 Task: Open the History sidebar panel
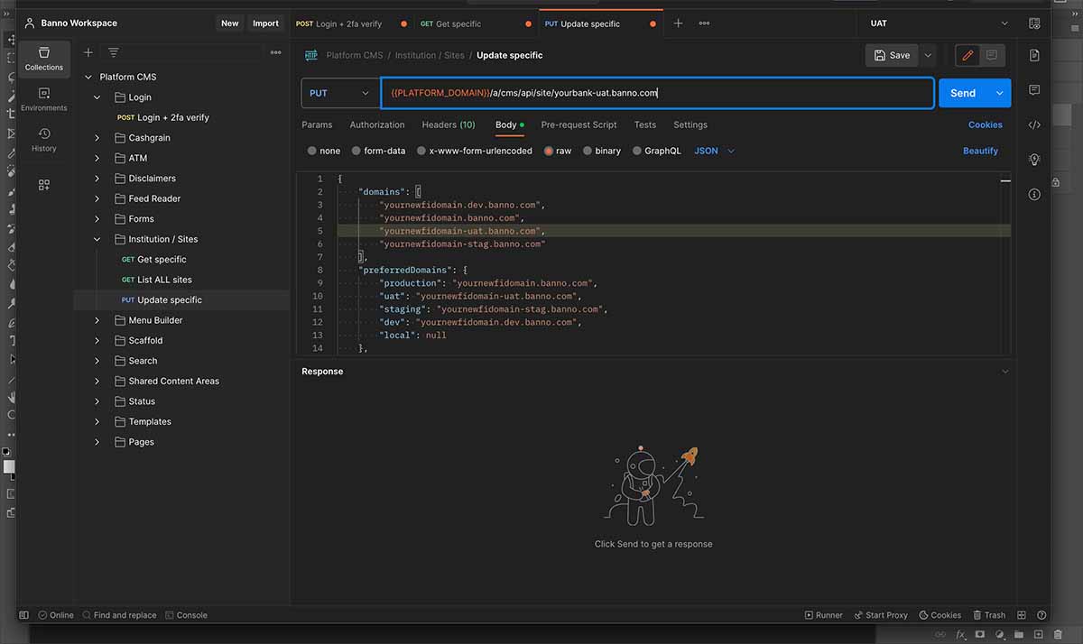(x=44, y=140)
